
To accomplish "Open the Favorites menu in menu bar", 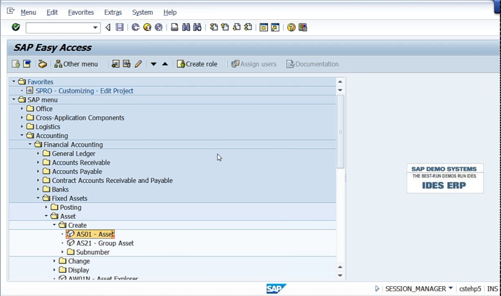I will (81, 13).
